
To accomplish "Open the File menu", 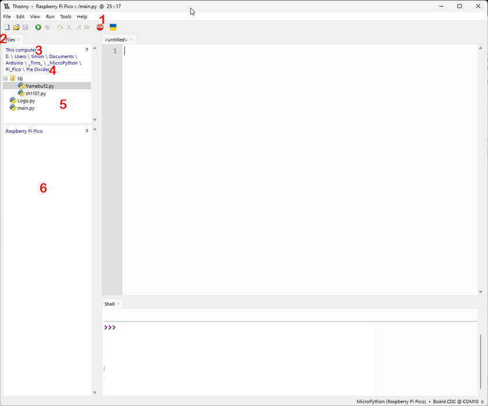I will coord(7,17).
